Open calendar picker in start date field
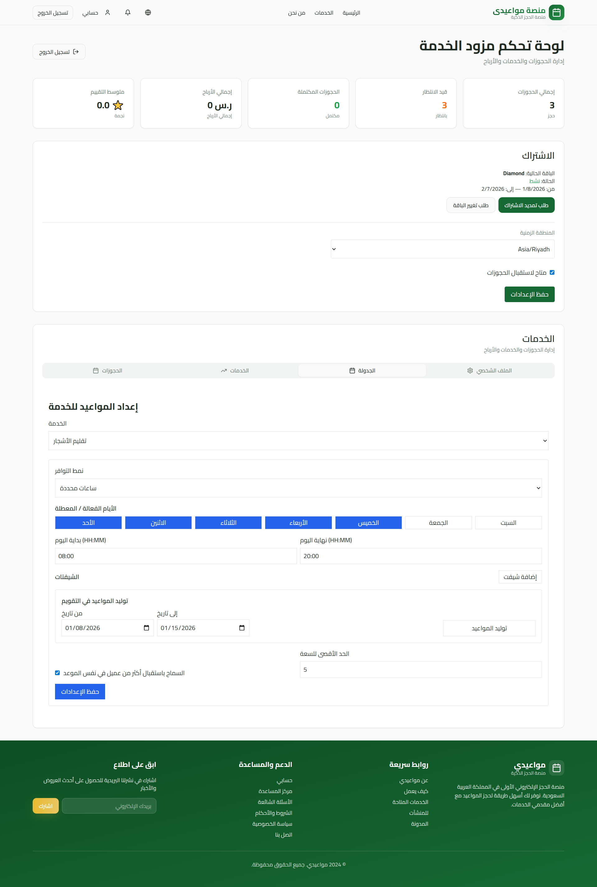Image resolution: width=597 pixels, height=887 pixels. (146, 628)
